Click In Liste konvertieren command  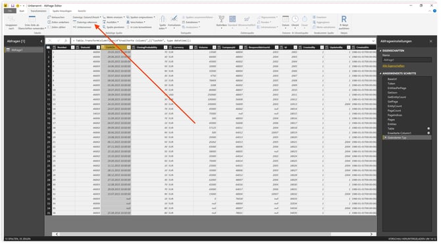pyautogui.click(x=139, y=27)
